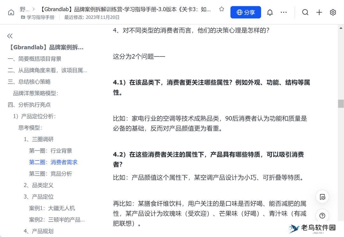Click the blue 分享 share button
This screenshot has width=344, height=237.
(x=246, y=12)
